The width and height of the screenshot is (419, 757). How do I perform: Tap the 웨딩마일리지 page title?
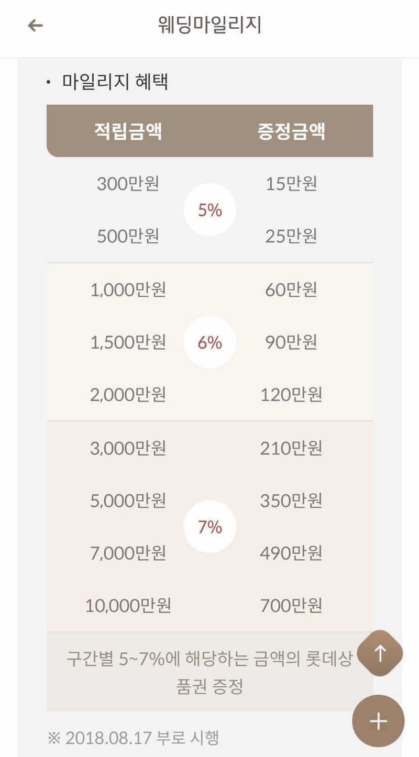[210, 25]
